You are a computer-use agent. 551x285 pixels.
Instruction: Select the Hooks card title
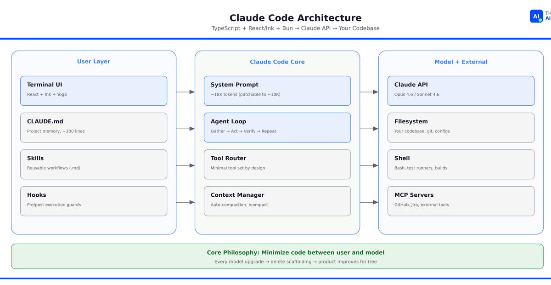[37, 195]
